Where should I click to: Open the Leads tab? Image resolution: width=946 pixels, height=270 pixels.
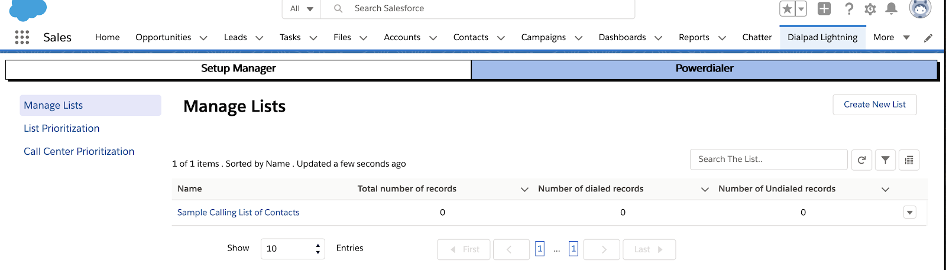point(235,37)
